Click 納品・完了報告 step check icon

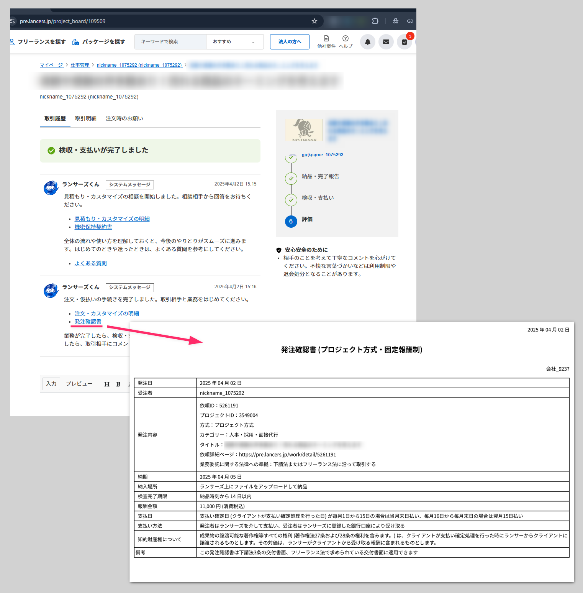point(291,178)
